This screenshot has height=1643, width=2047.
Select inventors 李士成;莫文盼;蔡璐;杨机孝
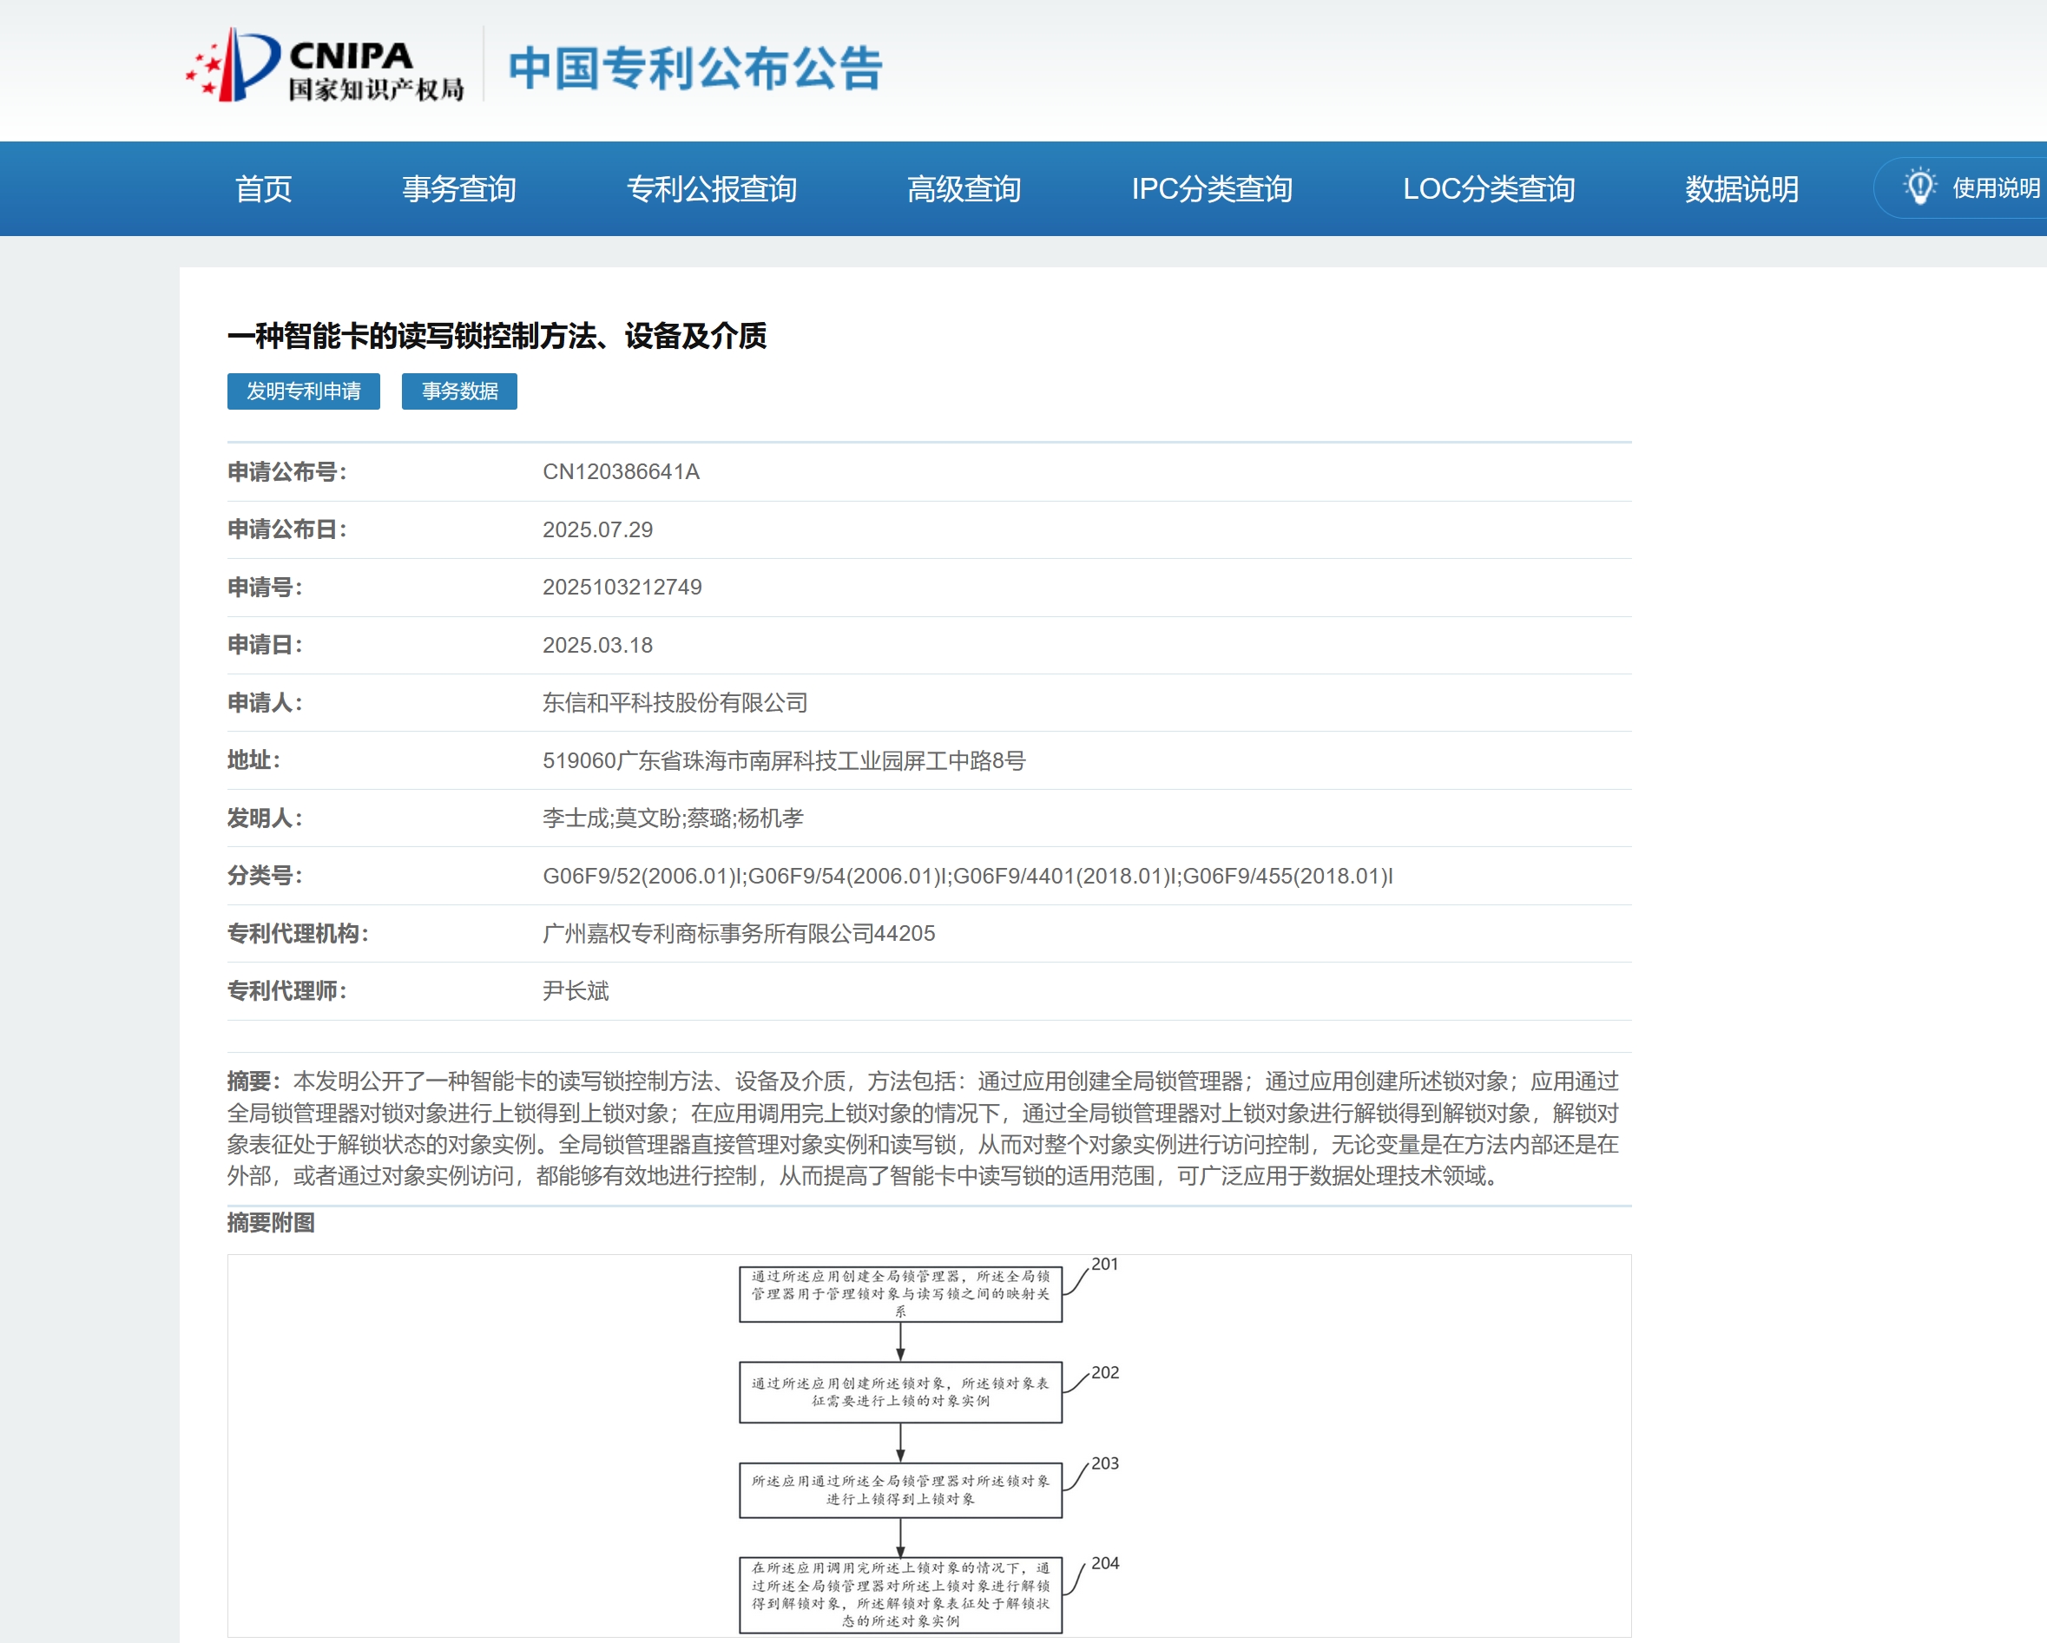click(673, 818)
